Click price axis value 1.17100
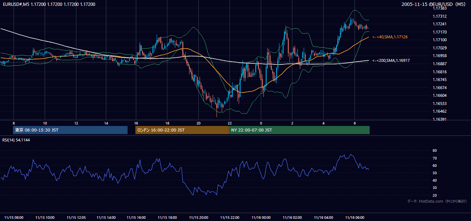 coord(440,40)
